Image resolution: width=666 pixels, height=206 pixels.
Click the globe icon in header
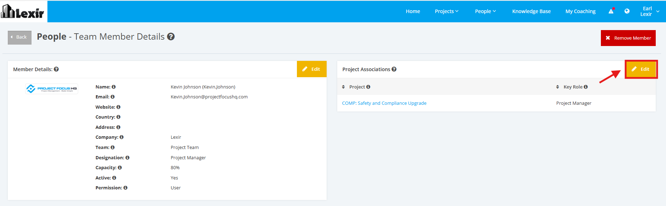[x=627, y=11]
